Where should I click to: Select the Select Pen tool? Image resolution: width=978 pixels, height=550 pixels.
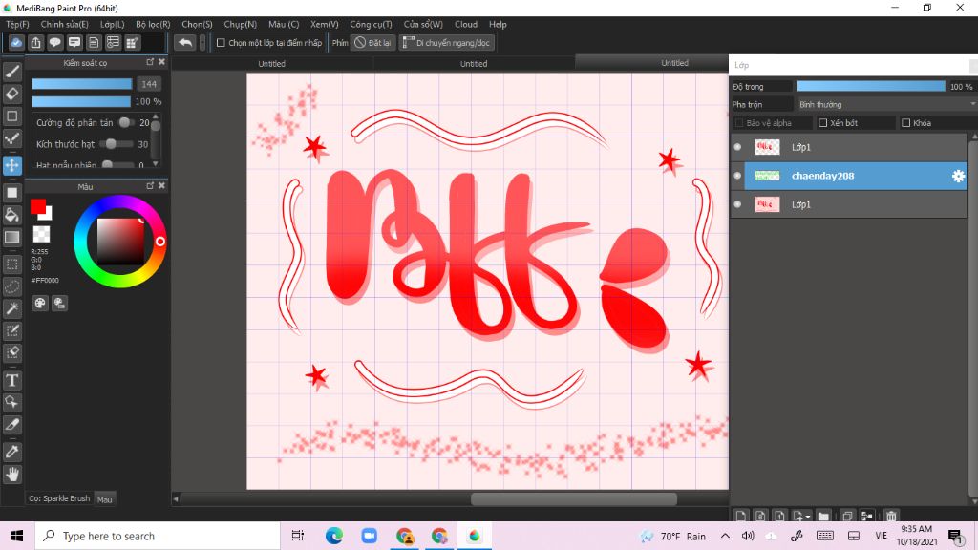tap(11, 330)
